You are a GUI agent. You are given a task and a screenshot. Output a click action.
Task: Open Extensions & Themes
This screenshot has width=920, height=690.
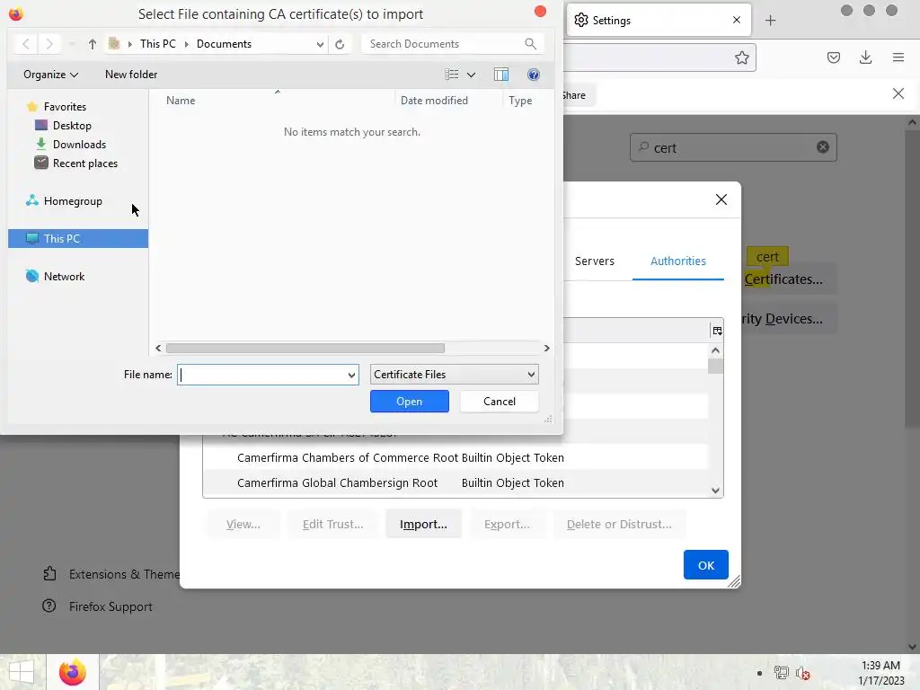tap(111, 574)
